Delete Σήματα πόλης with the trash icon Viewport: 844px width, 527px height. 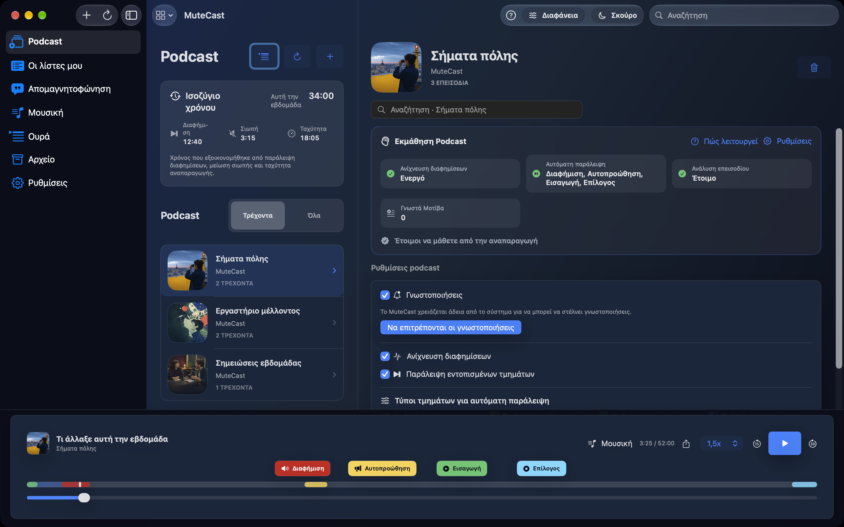[814, 68]
